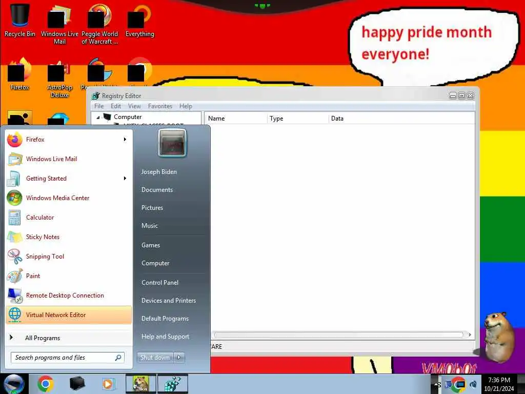Open Music from Start menu
This screenshot has height=394, width=525.
click(150, 226)
